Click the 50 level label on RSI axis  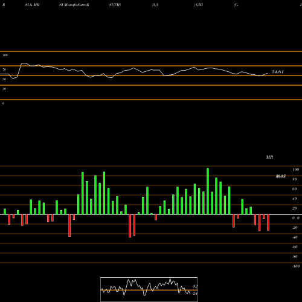coord(4,79)
